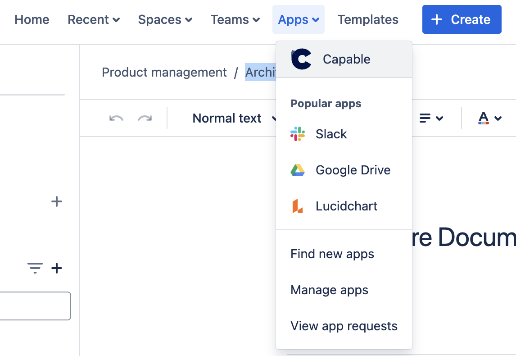
Task: Click the sidebar filter icon
Action: pos(35,269)
